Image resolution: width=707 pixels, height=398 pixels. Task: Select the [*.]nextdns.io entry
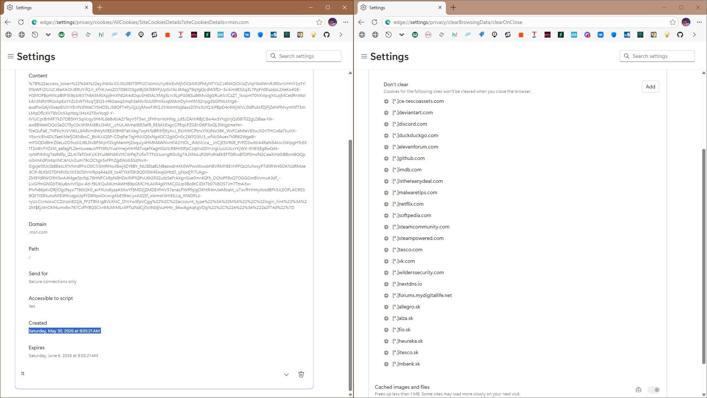point(407,284)
